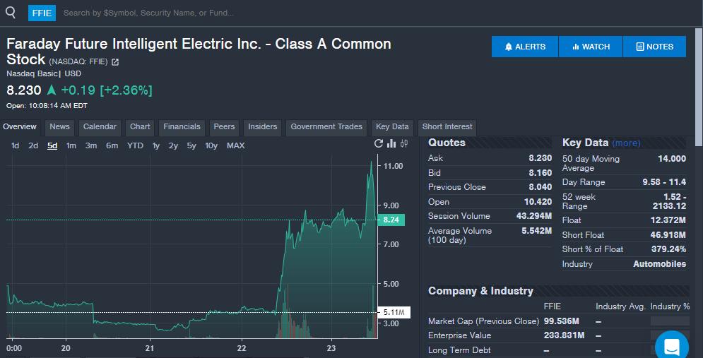This screenshot has width=703, height=358.
Task: Click the Short % of Float value 379.24%
Action: [668, 249]
